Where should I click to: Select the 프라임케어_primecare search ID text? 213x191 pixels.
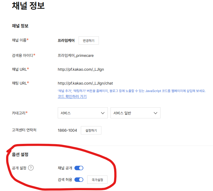pyautogui.click(x=76, y=55)
